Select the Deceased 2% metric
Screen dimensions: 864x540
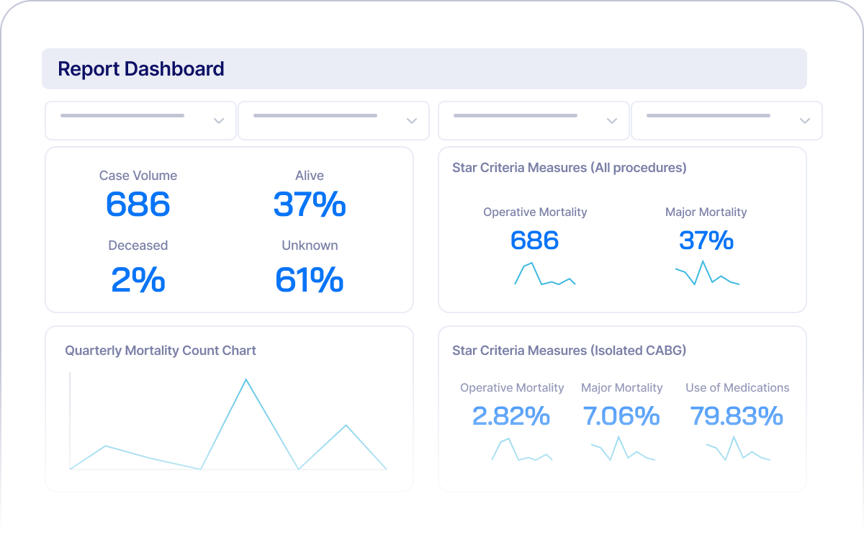138,282
